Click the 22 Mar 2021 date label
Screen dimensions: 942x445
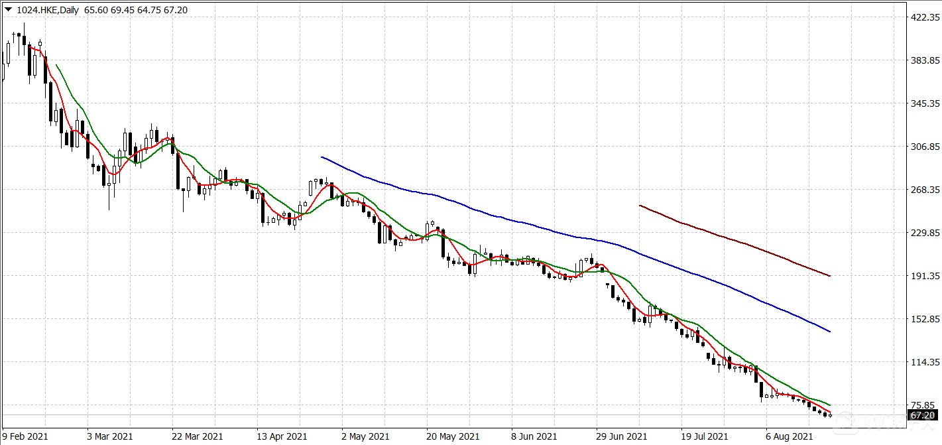click(x=197, y=436)
